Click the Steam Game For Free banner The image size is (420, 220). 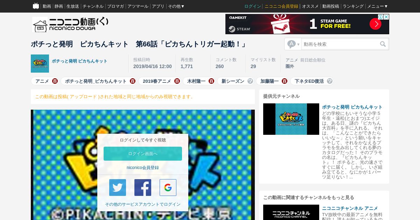tap(307, 24)
